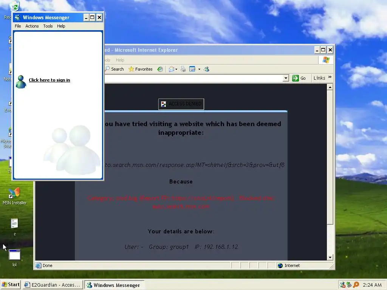Screen dimensions: 387x290
Task: Maximize the Internet Explorer window
Action: tap(323, 50)
